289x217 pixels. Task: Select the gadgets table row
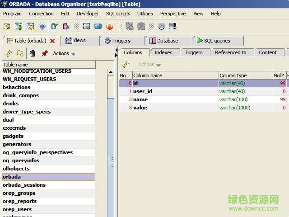coord(49,136)
